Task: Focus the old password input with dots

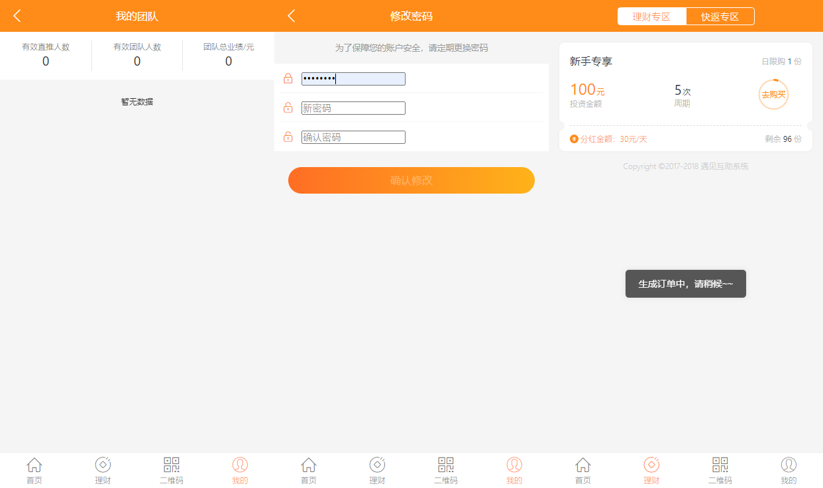Action: [x=353, y=79]
